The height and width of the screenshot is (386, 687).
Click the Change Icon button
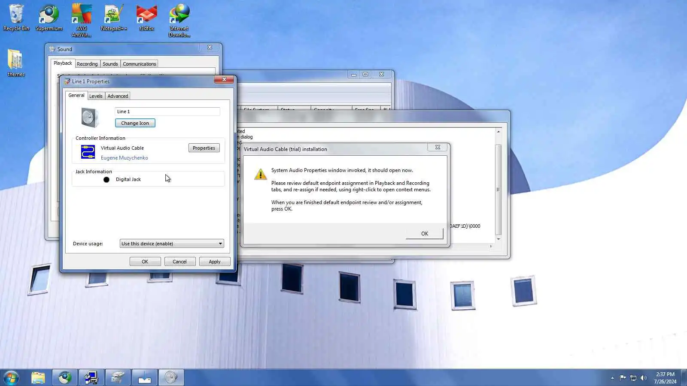[135, 123]
